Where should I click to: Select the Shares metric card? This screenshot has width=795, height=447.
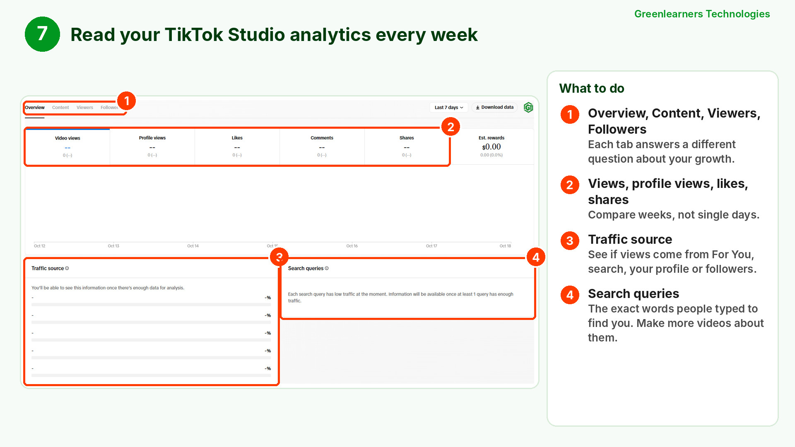point(407,147)
